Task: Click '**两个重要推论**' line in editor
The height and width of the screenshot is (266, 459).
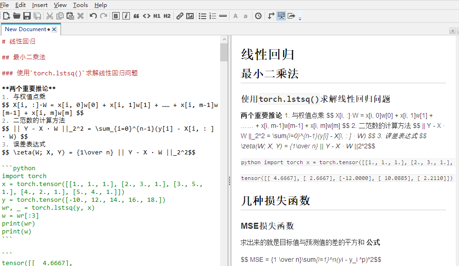Action: (x=29, y=88)
